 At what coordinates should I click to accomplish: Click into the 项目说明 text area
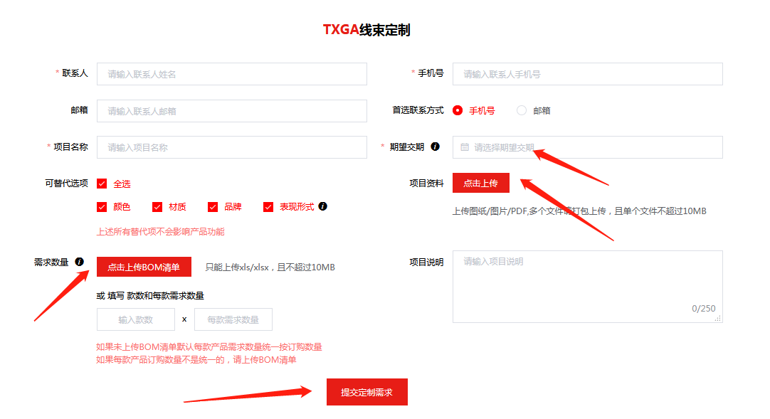(x=587, y=287)
